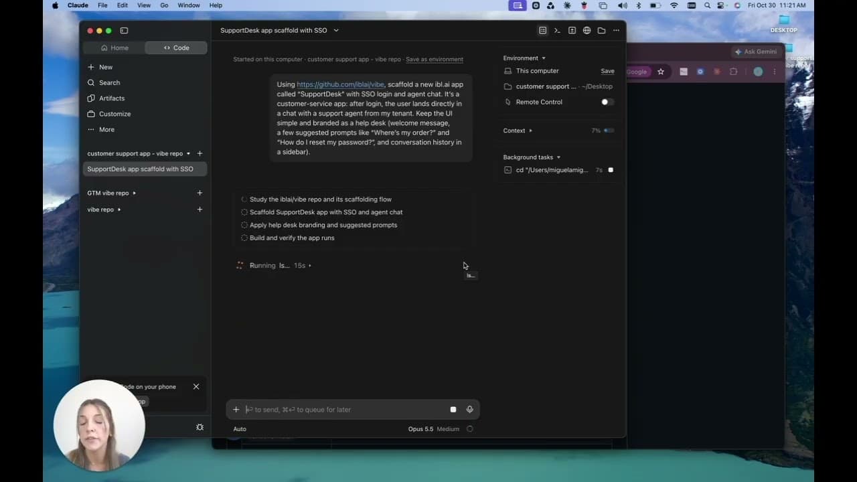857x482 pixels.
Task: Click the Context usage progress indicator
Action: [609, 131]
